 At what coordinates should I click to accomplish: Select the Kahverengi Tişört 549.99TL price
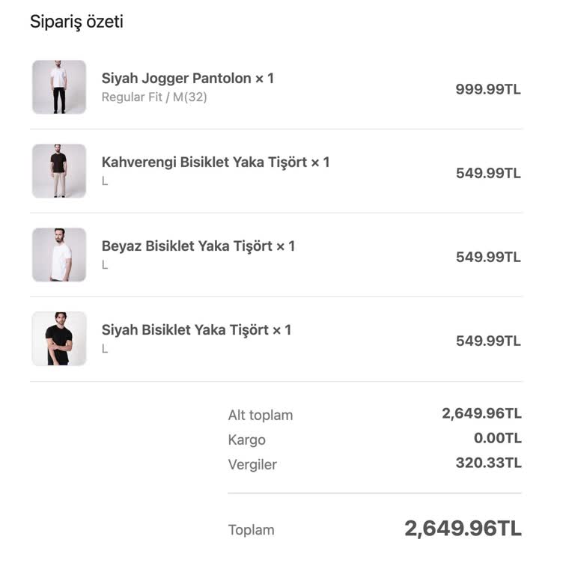487,173
